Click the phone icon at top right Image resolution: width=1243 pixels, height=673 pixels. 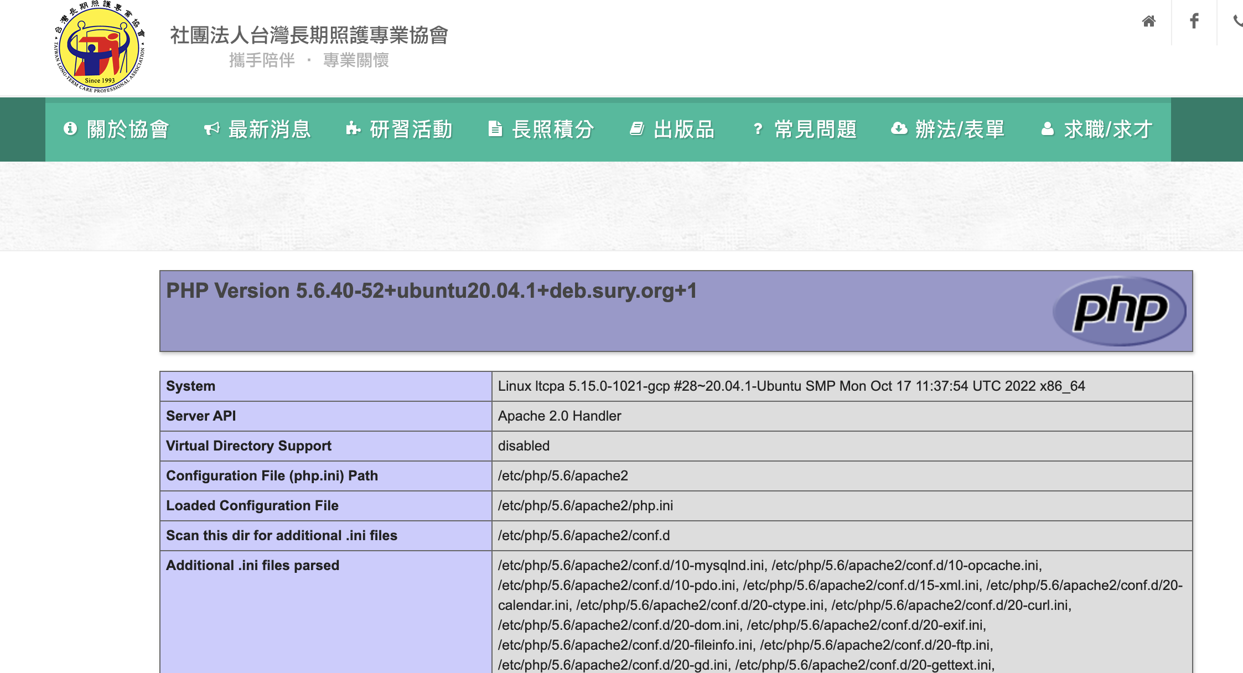(x=1239, y=21)
